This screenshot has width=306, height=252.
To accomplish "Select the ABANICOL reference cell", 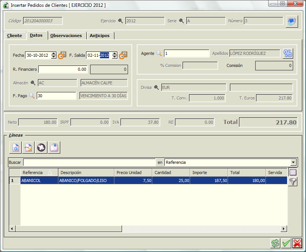I will pyautogui.click(x=39, y=180).
